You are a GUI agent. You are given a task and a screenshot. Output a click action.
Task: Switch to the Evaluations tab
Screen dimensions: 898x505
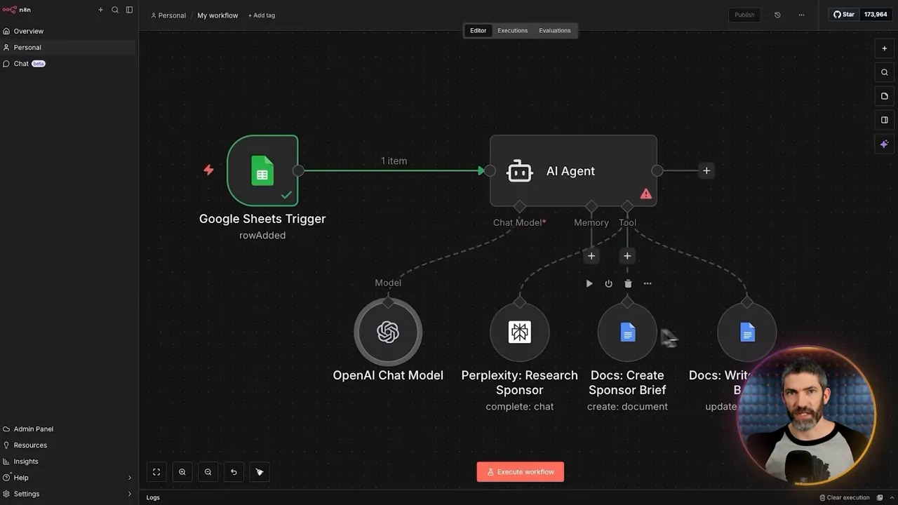coord(555,30)
